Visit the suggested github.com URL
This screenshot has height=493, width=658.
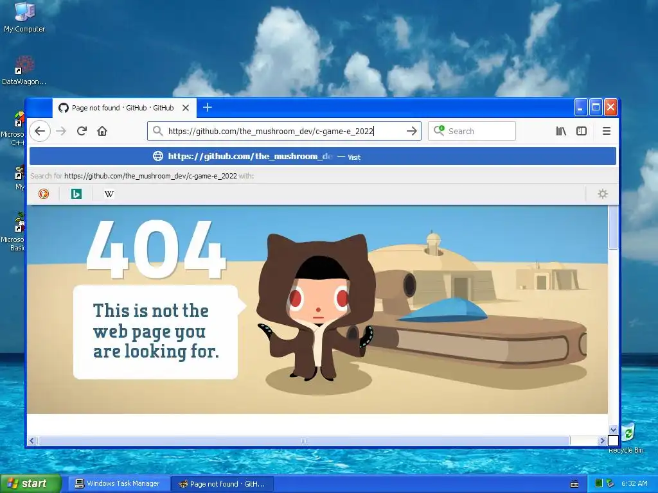[x=323, y=157]
